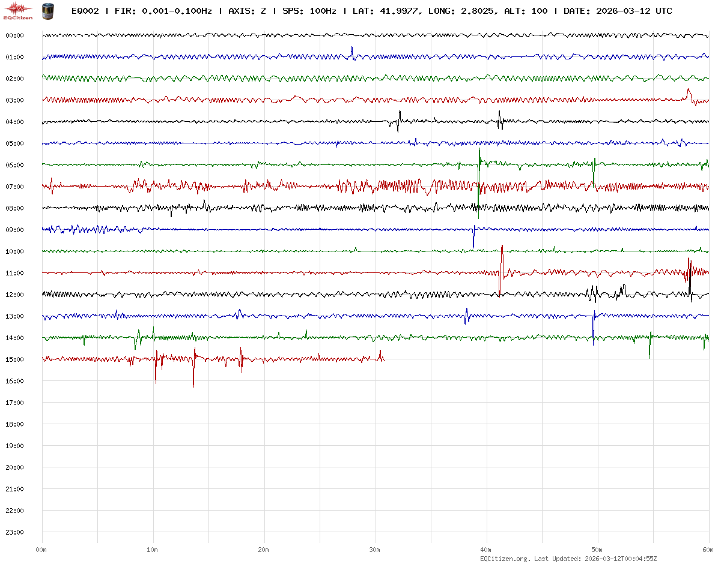Click the 50m time axis label
Screen dimensions: 721x564
pyautogui.click(x=597, y=550)
